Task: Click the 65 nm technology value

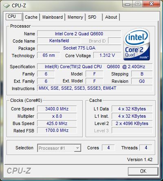Action: point(48,55)
